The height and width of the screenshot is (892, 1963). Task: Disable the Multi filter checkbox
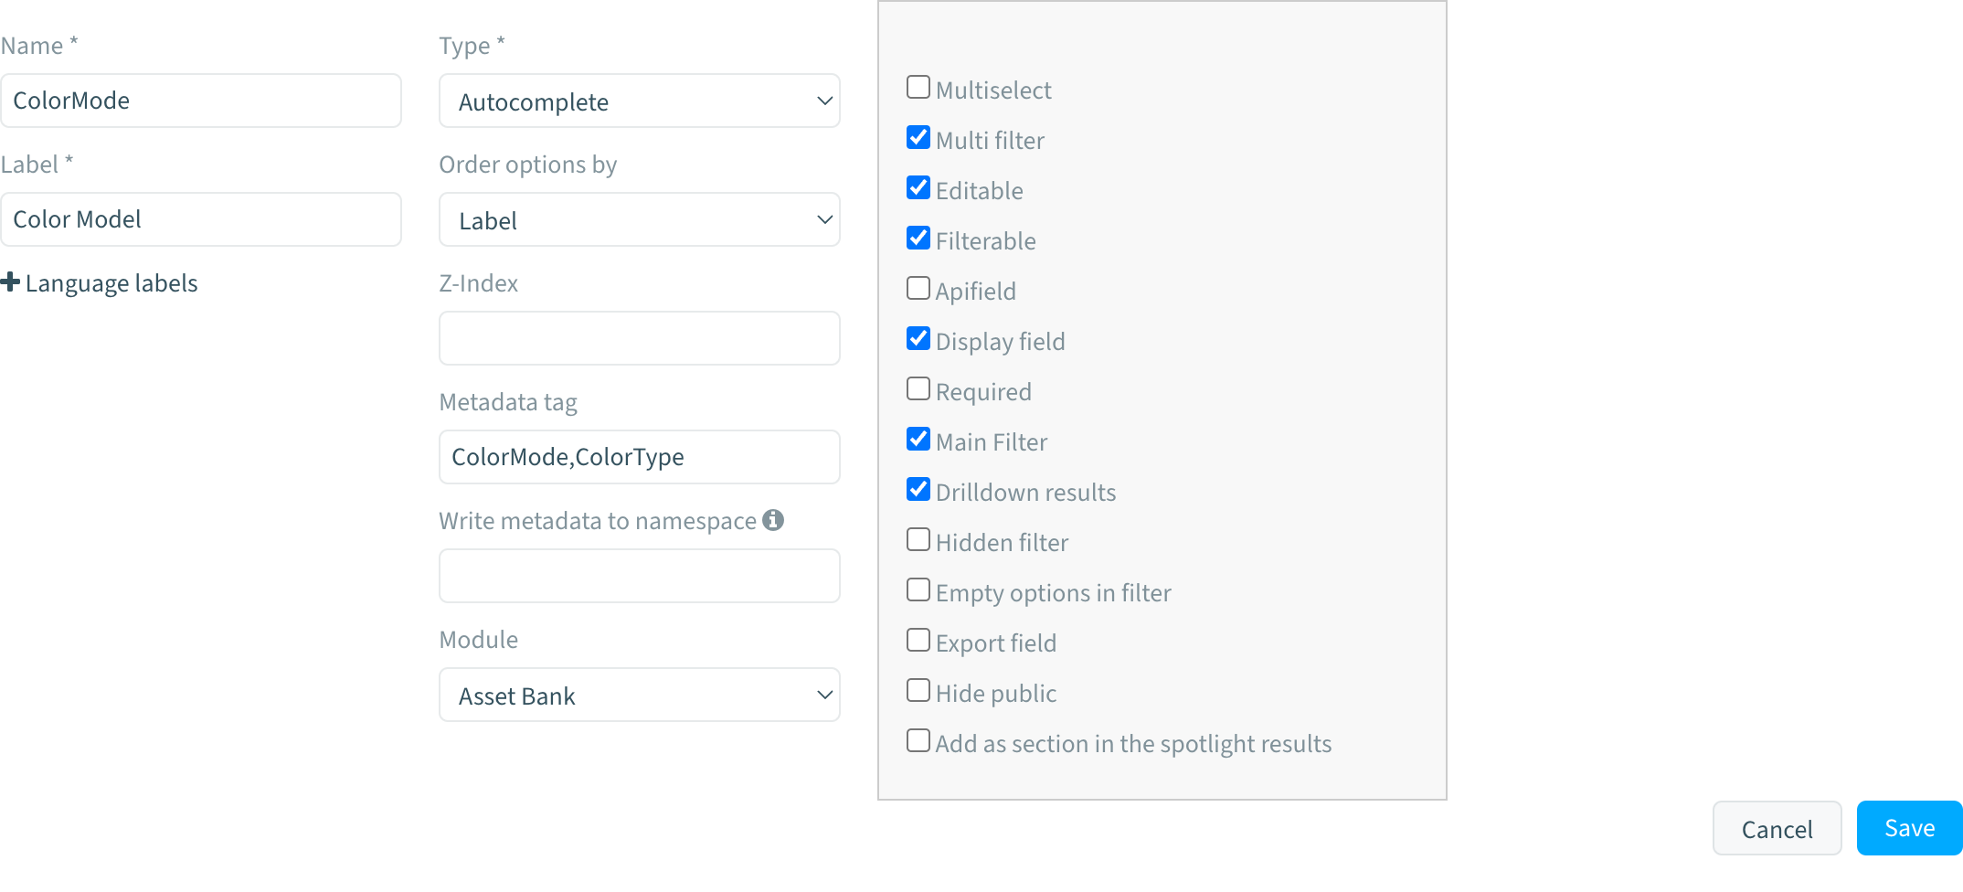tap(918, 137)
